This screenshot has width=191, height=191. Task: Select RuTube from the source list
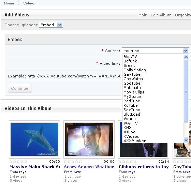coord(130,105)
